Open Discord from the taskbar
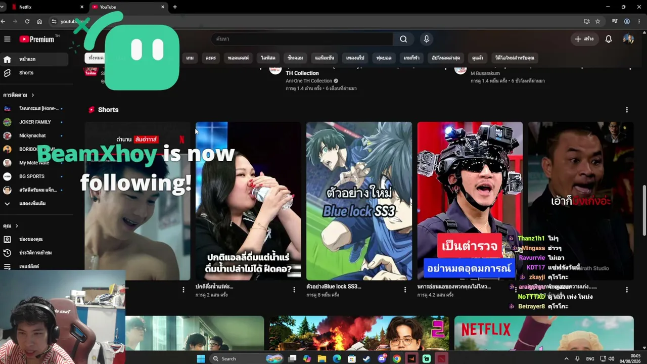This screenshot has width=647, height=364. click(382, 358)
